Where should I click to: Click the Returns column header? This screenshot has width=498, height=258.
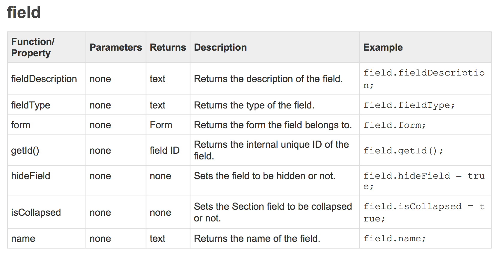pos(168,47)
